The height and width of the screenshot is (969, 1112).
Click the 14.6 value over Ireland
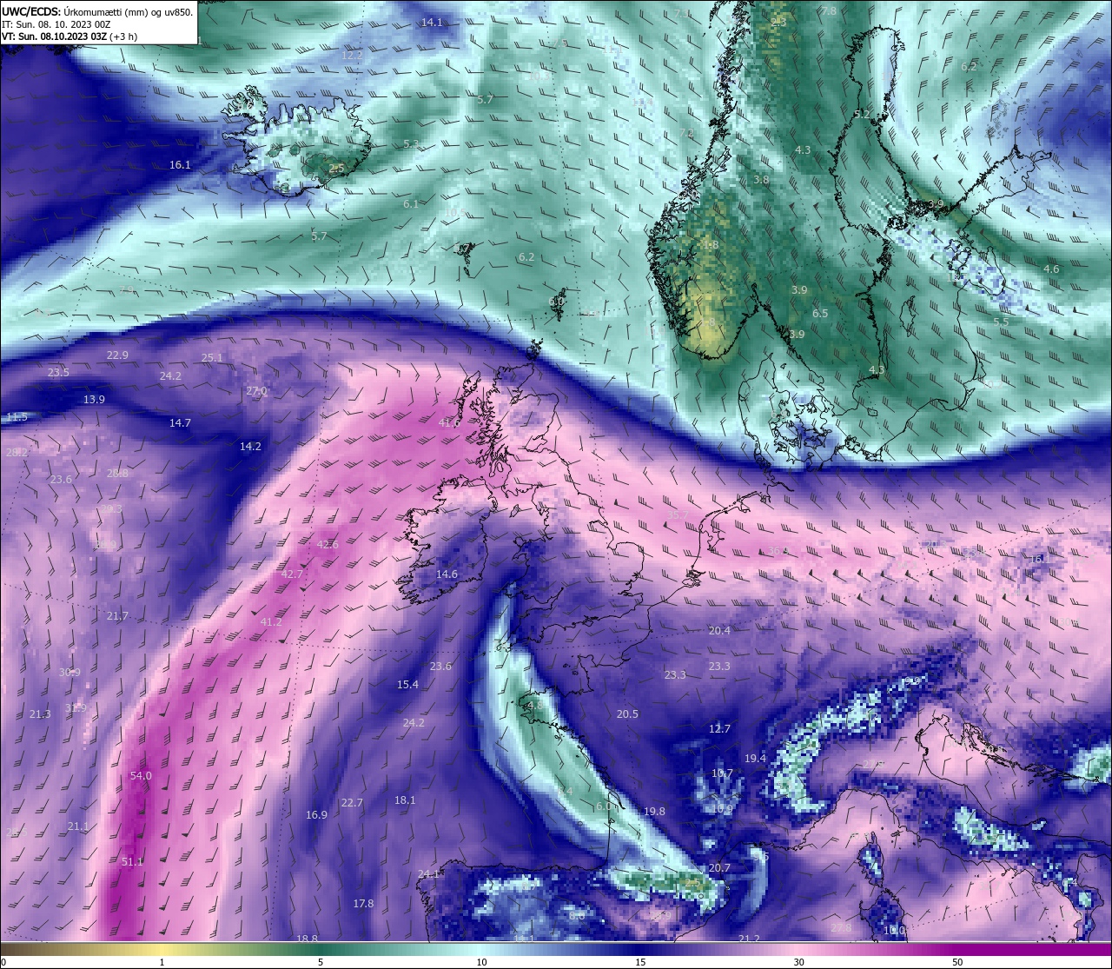pos(447,574)
